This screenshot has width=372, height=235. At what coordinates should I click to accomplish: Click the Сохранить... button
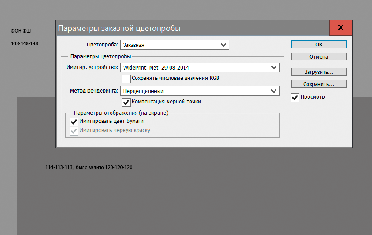click(318, 84)
